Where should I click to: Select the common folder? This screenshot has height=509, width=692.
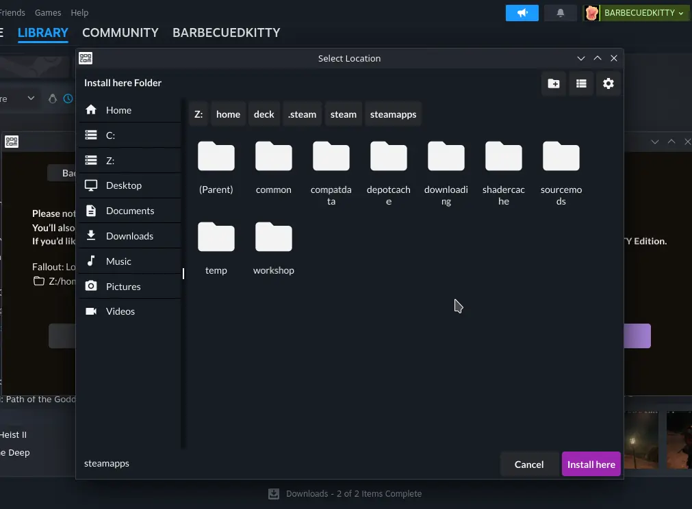tap(274, 168)
